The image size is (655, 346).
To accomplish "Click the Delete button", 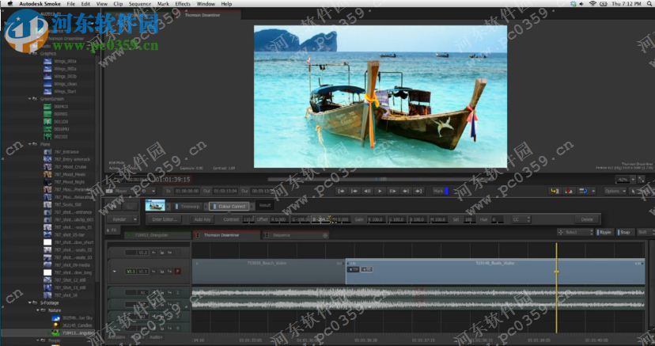I will (x=586, y=219).
